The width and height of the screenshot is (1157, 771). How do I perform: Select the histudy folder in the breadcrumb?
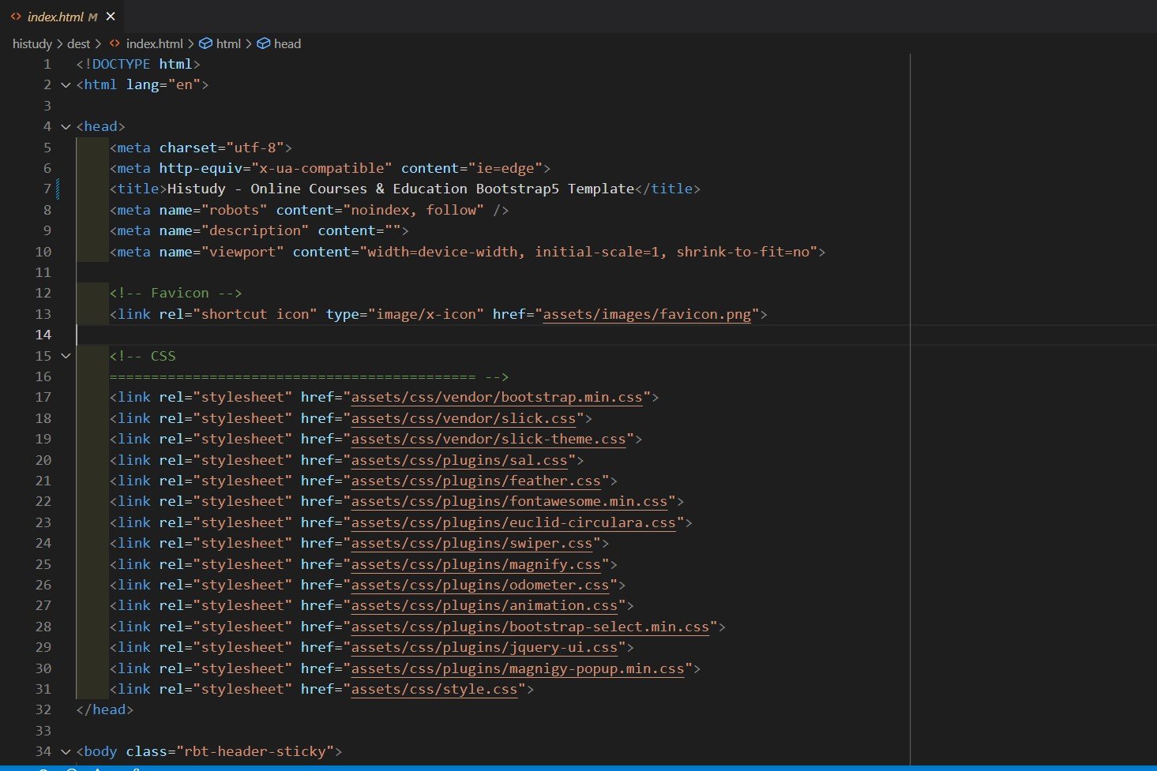pyautogui.click(x=32, y=44)
